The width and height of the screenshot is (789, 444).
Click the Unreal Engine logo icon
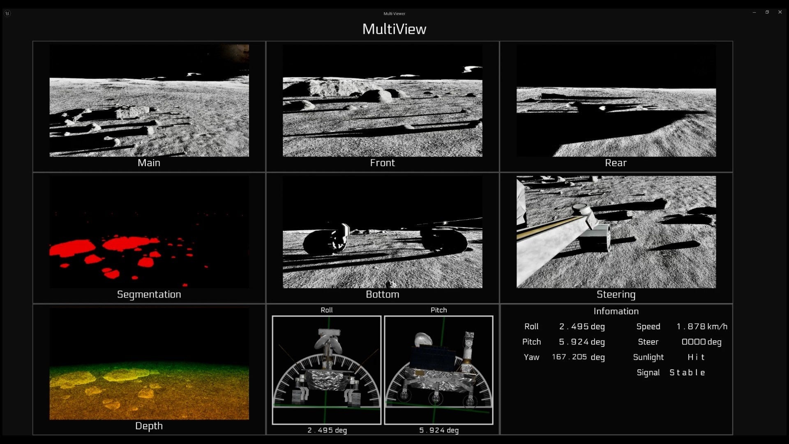click(x=7, y=13)
